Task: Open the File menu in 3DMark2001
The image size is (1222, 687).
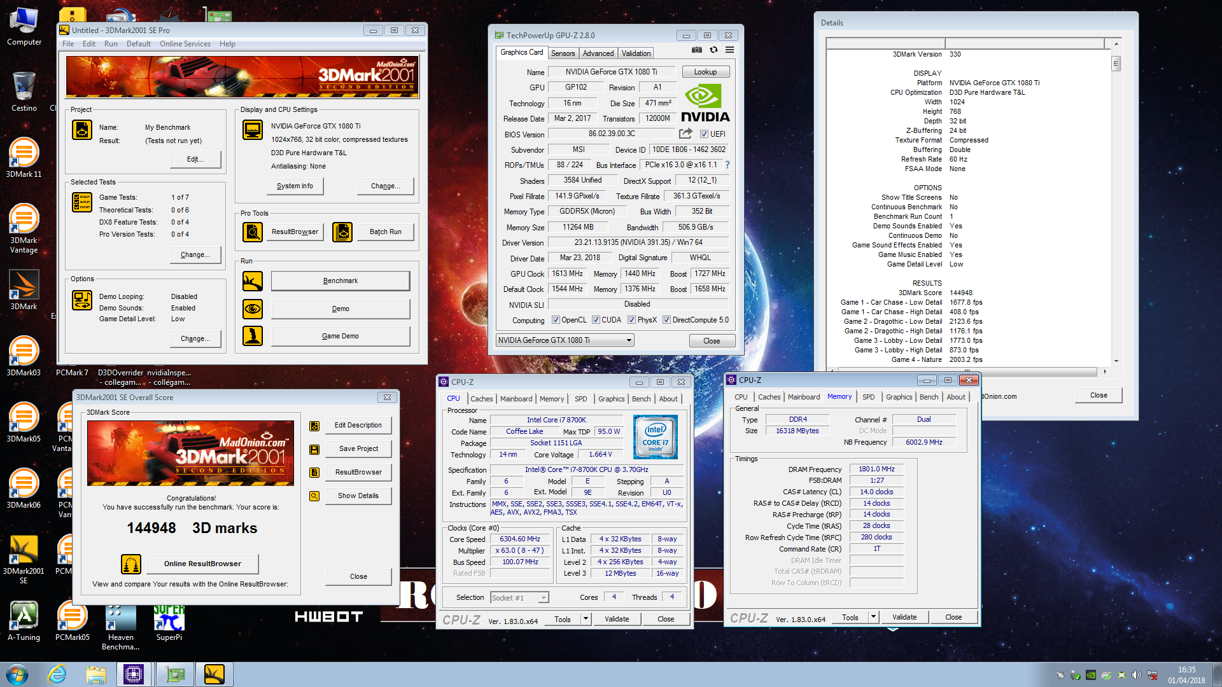Action: tap(68, 44)
